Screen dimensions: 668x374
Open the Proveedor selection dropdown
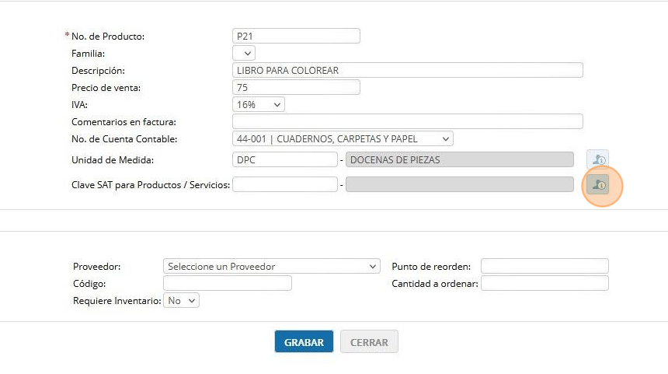coord(272,266)
